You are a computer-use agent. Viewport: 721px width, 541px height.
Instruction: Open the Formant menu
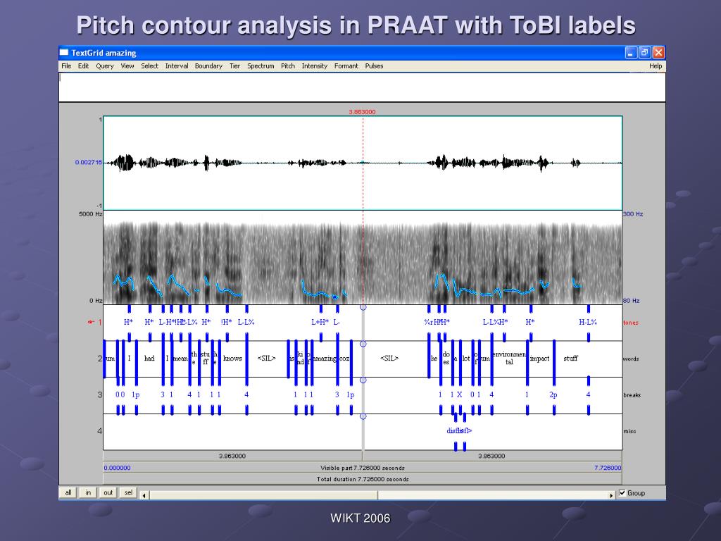pos(346,66)
